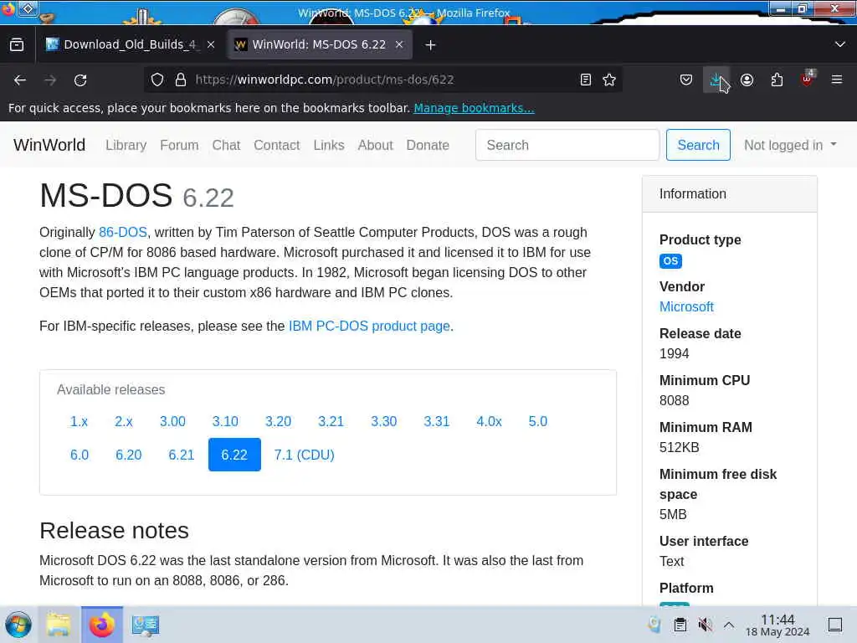Click the site security padlock icon
This screenshot has height=643, width=857.
click(181, 80)
